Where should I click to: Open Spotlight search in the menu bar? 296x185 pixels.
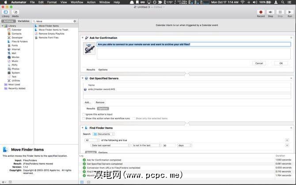[283, 2]
